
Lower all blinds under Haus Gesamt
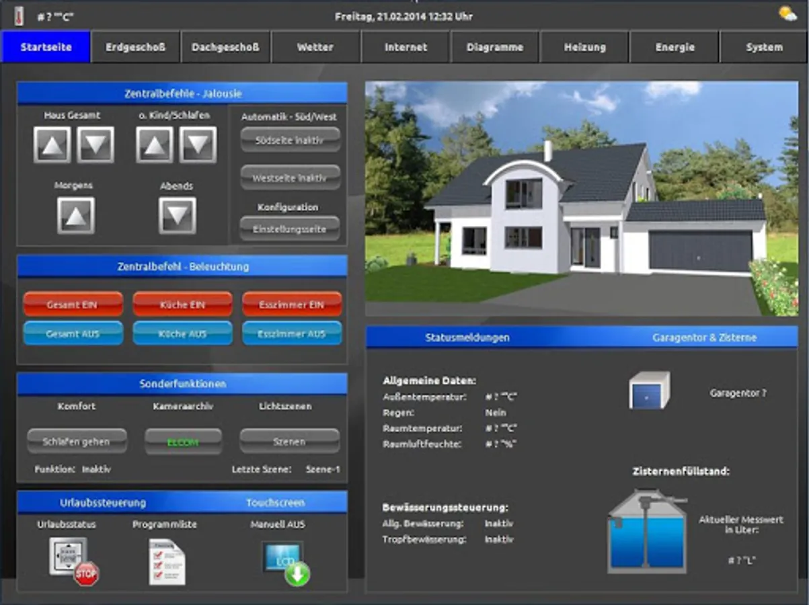pos(95,145)
